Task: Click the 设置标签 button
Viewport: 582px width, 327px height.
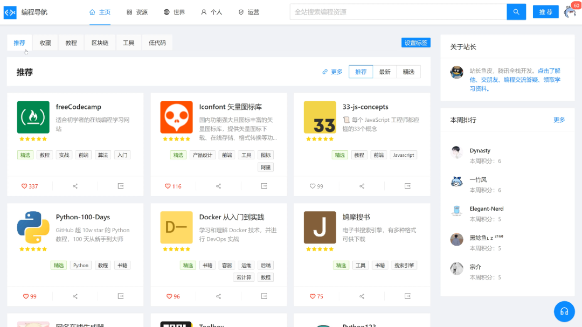Action: [415, 43]
